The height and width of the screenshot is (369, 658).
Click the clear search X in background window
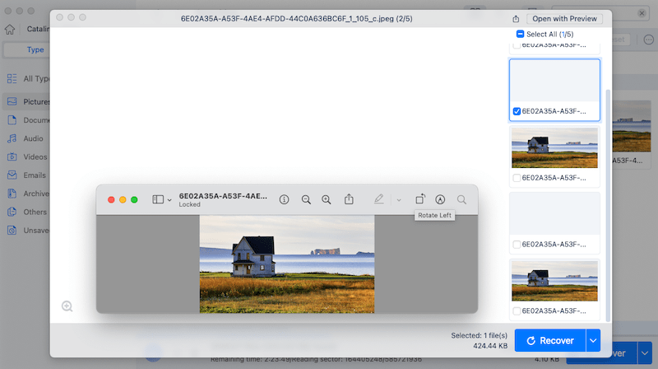[x=642, y=13]
